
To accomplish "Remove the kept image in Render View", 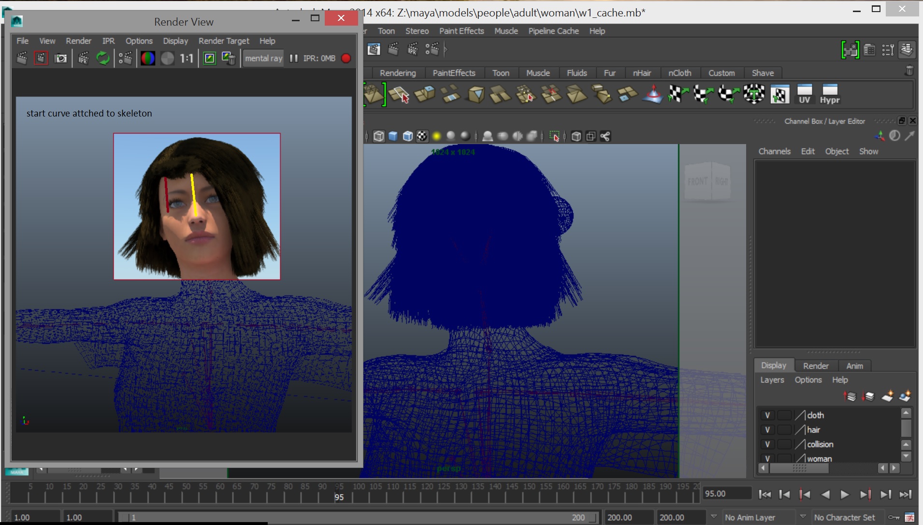I will pos(229,58).
